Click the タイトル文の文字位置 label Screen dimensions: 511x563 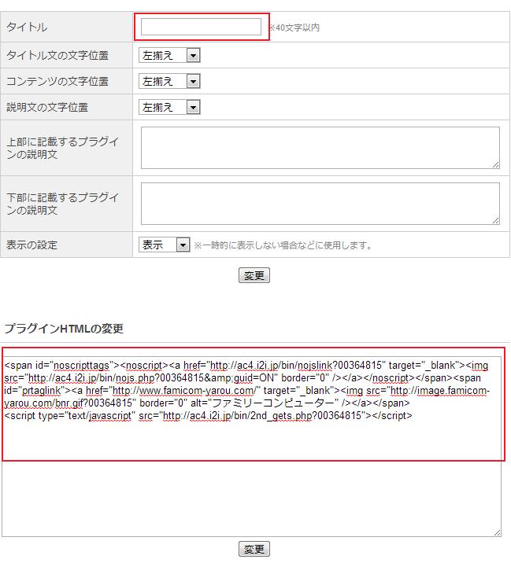tap(57, 55)
